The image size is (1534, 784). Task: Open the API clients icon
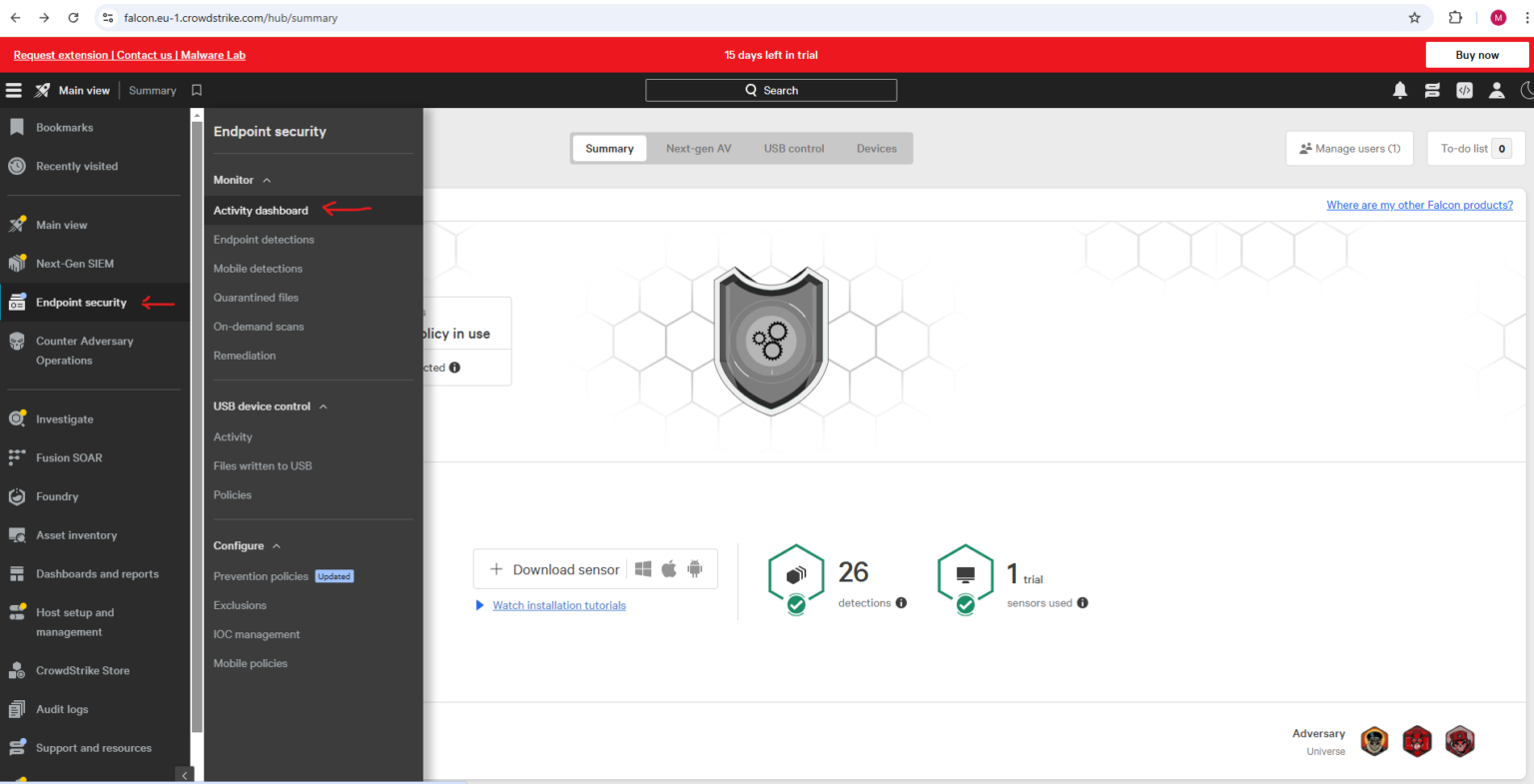pos(1464,90)
